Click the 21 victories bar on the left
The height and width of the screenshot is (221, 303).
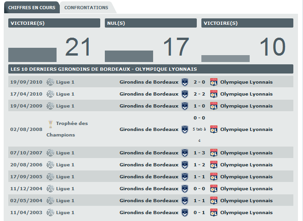(x=32, y=55)
